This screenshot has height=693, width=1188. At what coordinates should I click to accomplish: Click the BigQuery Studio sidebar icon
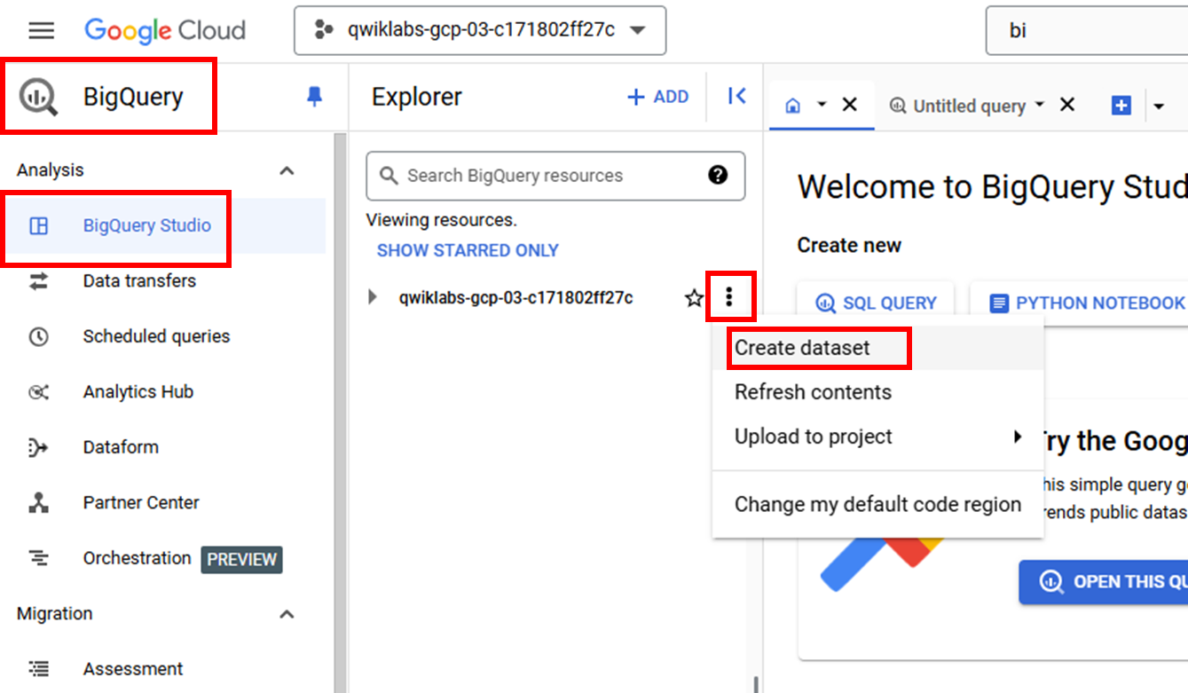tap(38, 225)
